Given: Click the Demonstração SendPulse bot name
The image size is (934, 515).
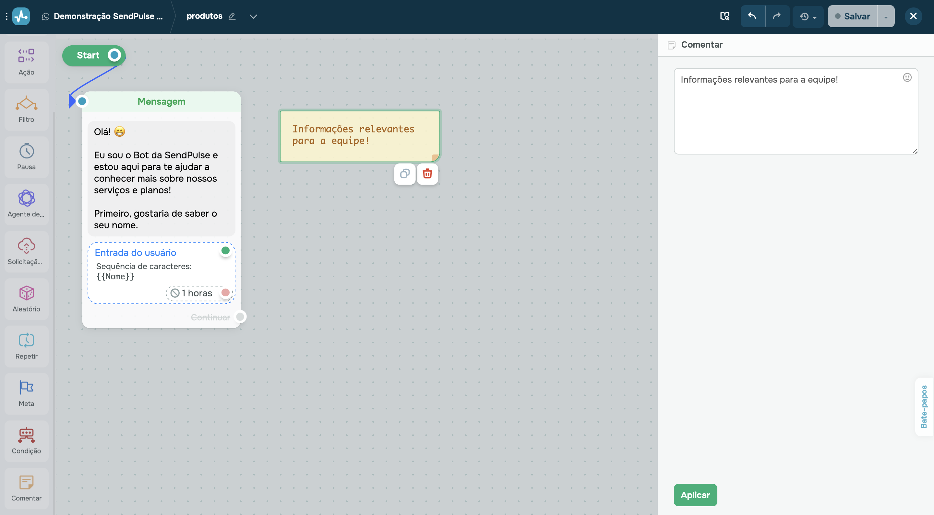Looking at the screenshot, I should pos(108,16).
